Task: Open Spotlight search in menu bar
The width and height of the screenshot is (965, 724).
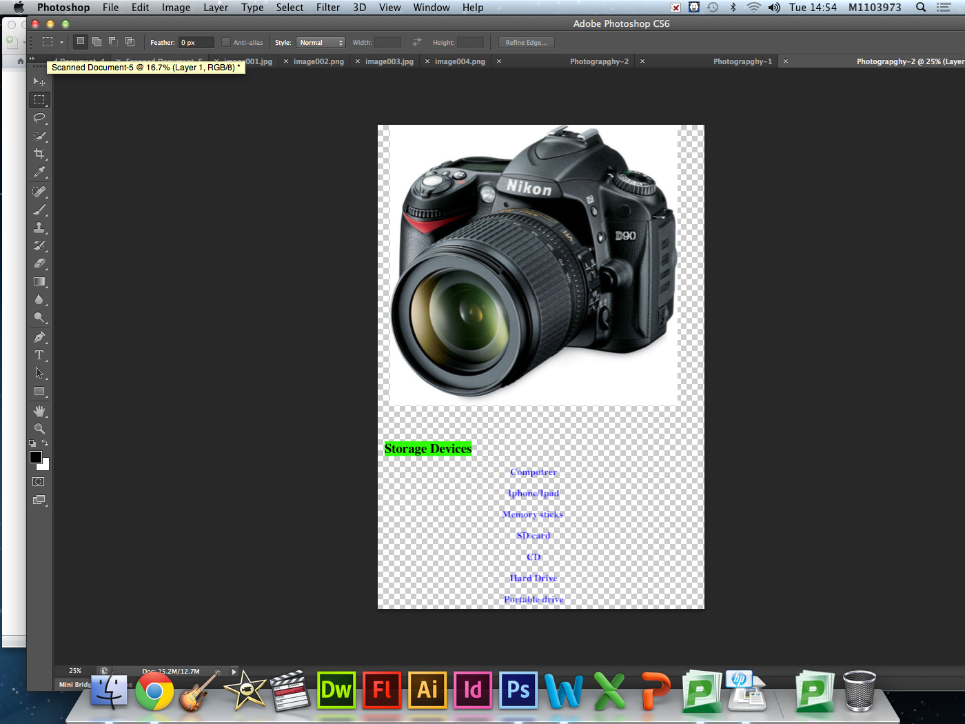Action: tap(921, 8)
